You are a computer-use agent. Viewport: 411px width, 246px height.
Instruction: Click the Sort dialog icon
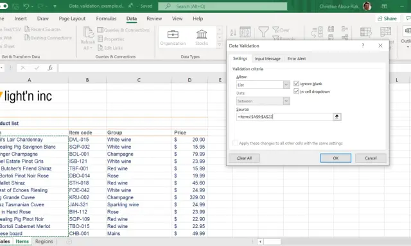[x=245, y=32]
